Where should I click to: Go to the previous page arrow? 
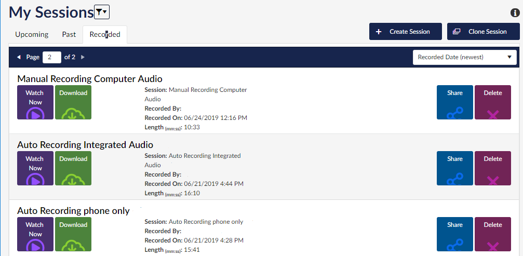coord(19,57)
